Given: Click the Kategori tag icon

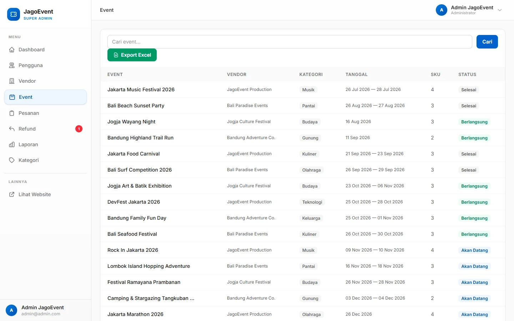Looking at the screenshot, I should [12, 160].
